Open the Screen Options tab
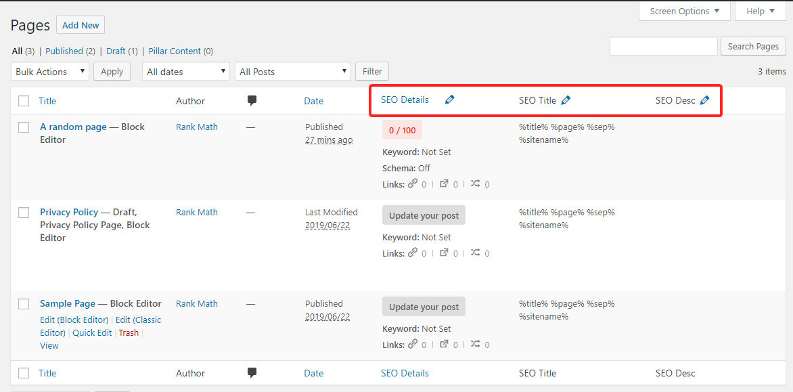The image size is (793, 392). tap(684, 12)
